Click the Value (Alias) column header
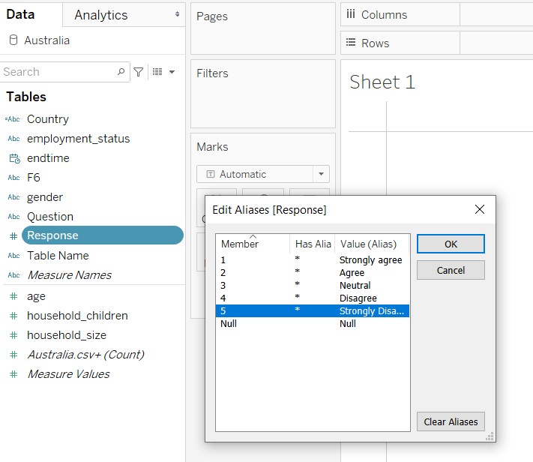This screenshot has height=462, width=533. coord(373,244)
